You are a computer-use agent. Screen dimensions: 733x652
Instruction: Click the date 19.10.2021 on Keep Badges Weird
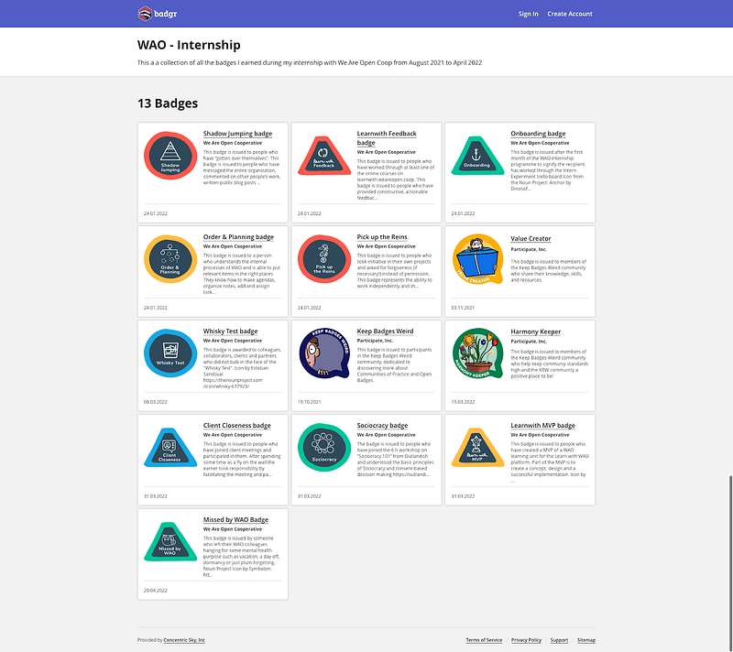[x=309, y=402]
